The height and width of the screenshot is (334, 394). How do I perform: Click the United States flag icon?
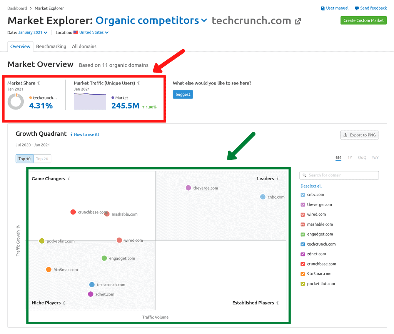coord(76,32)
